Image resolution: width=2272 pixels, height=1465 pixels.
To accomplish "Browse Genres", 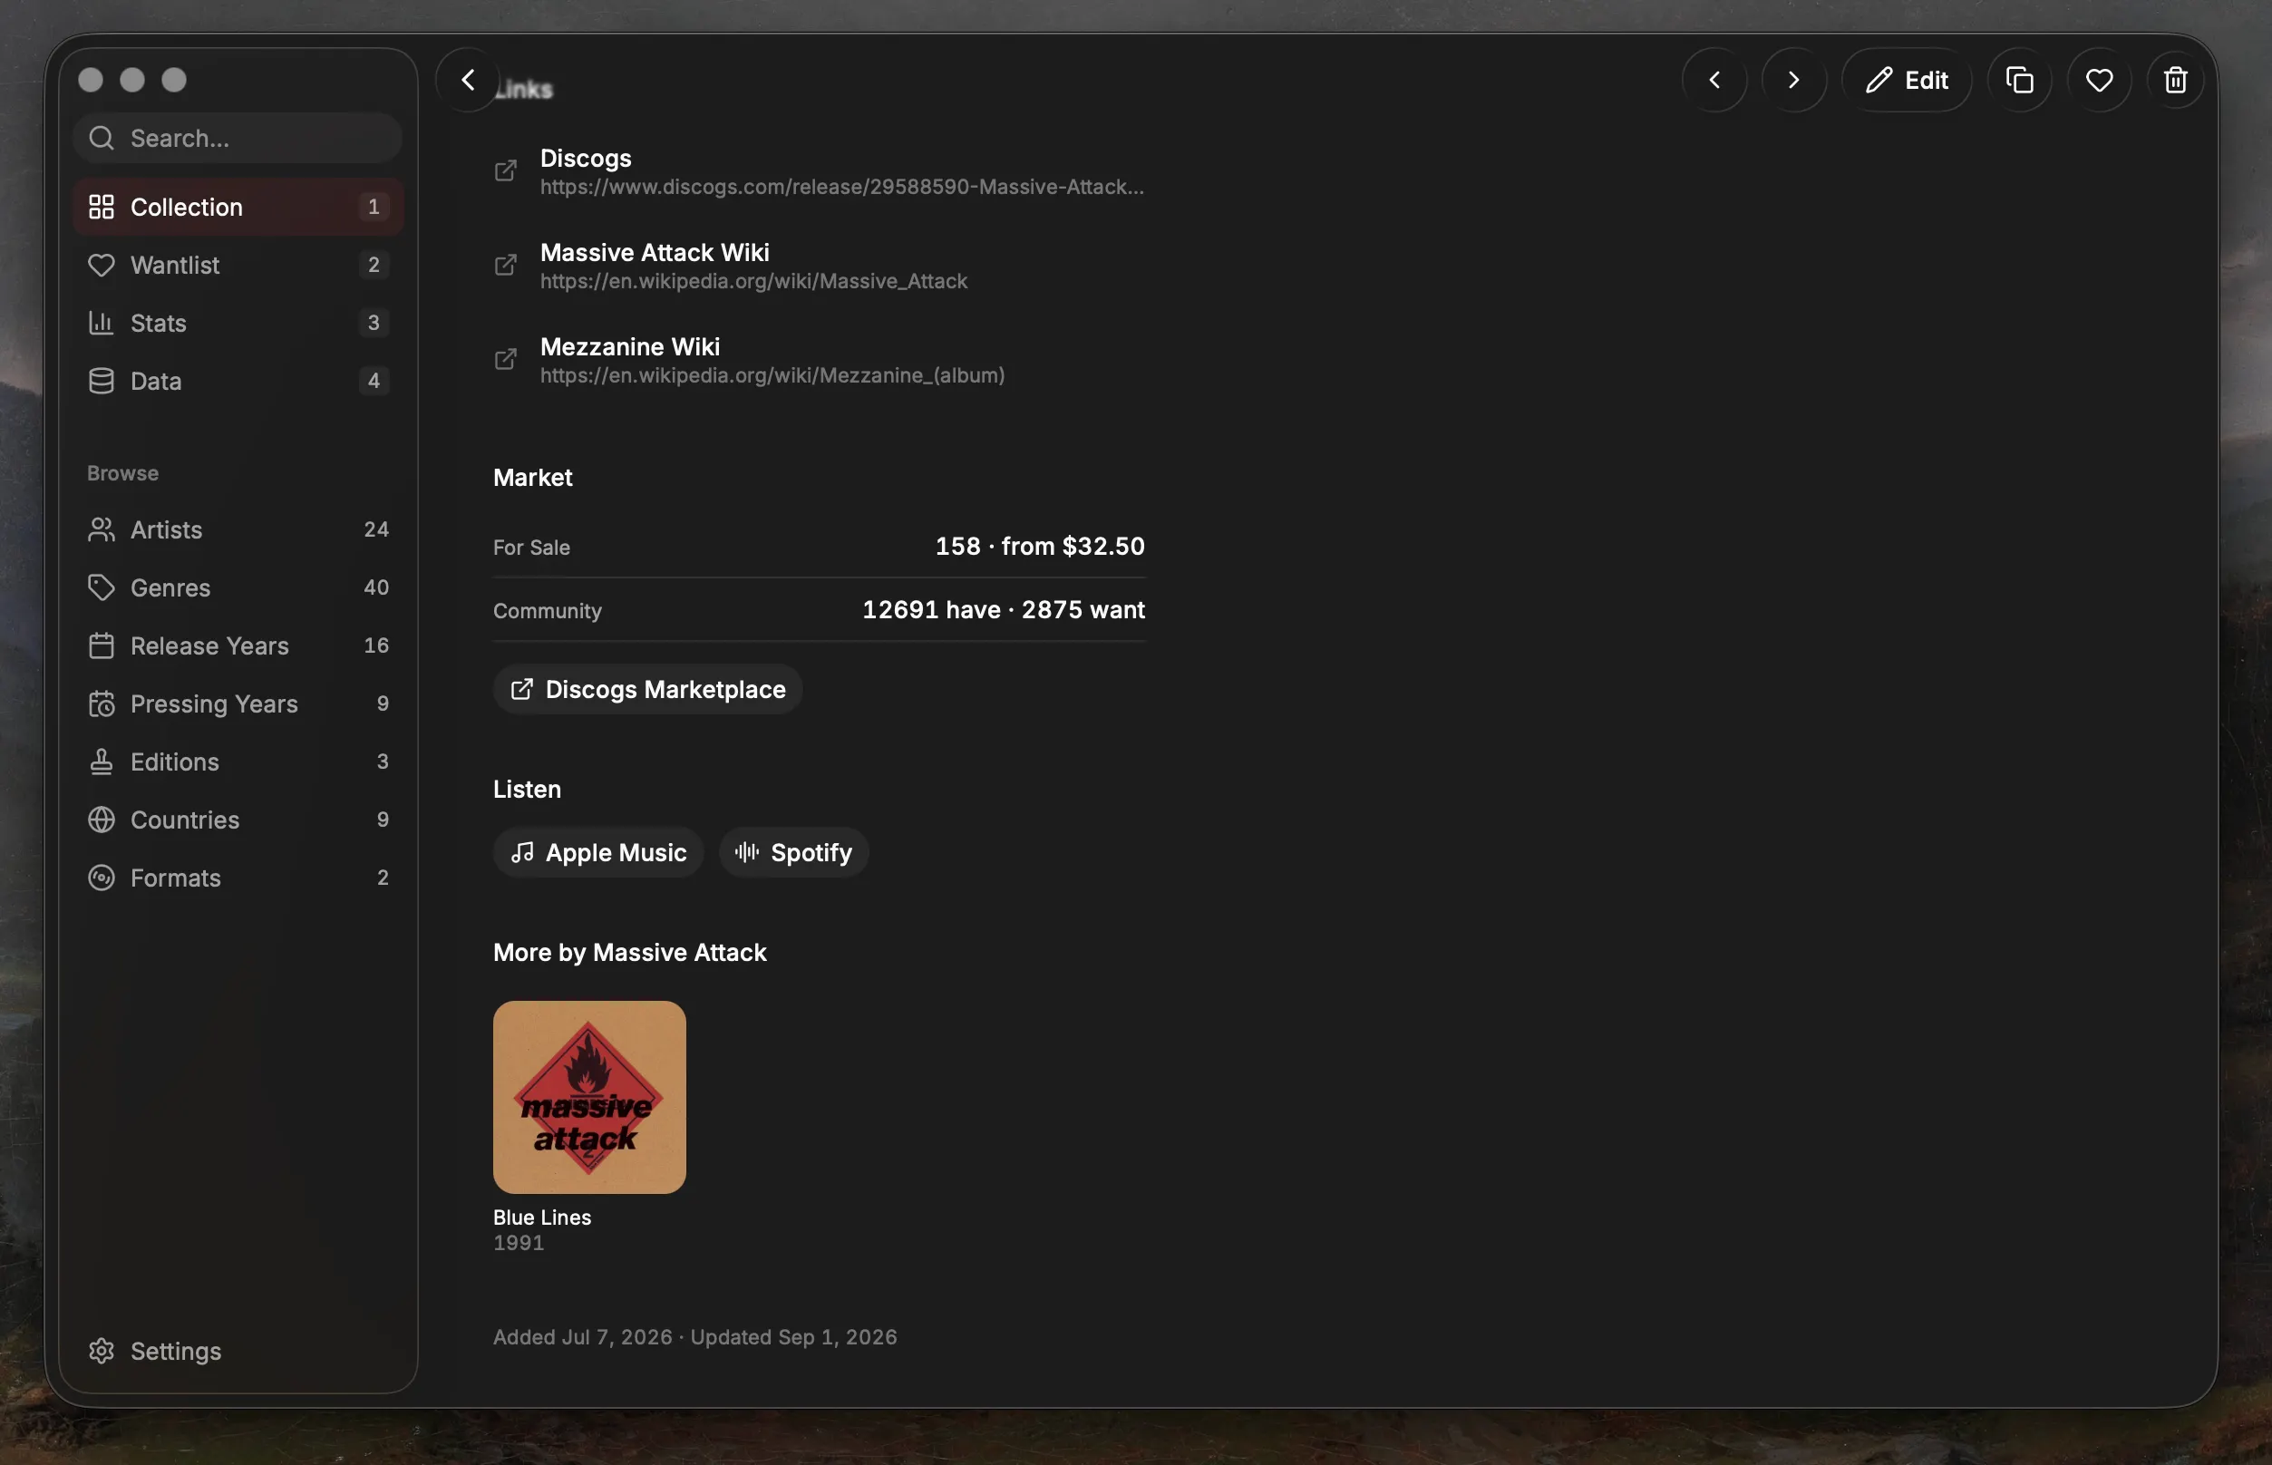I will coord(238,587).
